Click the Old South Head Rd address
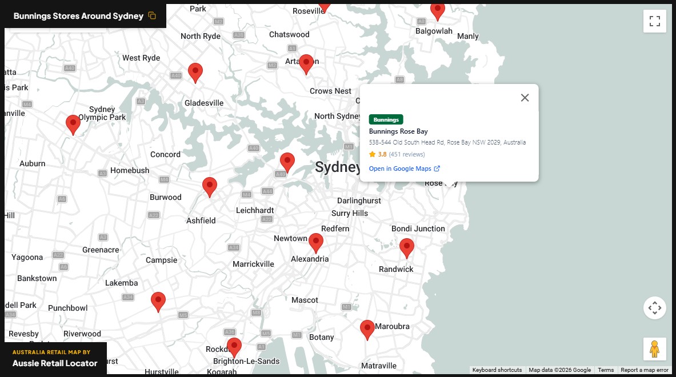Viewport: 676px width, 377px height. (x=447, y=142)
